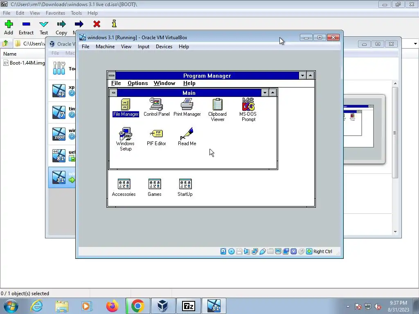Image resolution: width=419 pixels, height=314 pixels.
Task: Launch Firefox from the taskbar
Action: (112, 306)
